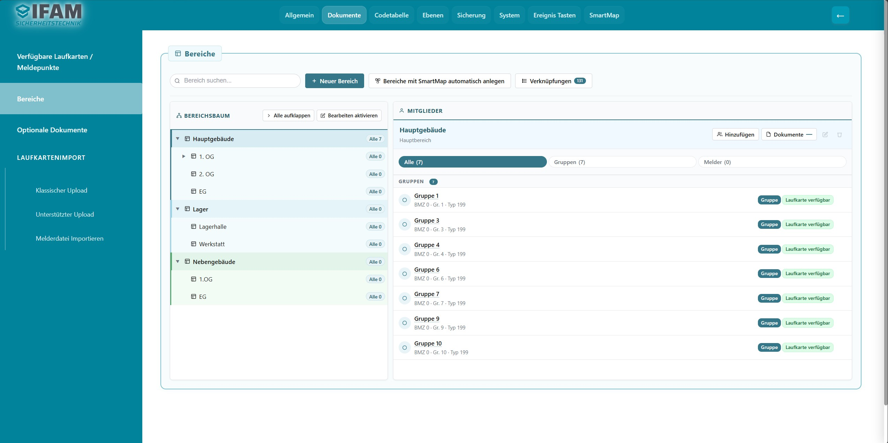Click the Neuer Bereich button
Image resolution: width=888 pixels, height=443 pixels.
334,81
